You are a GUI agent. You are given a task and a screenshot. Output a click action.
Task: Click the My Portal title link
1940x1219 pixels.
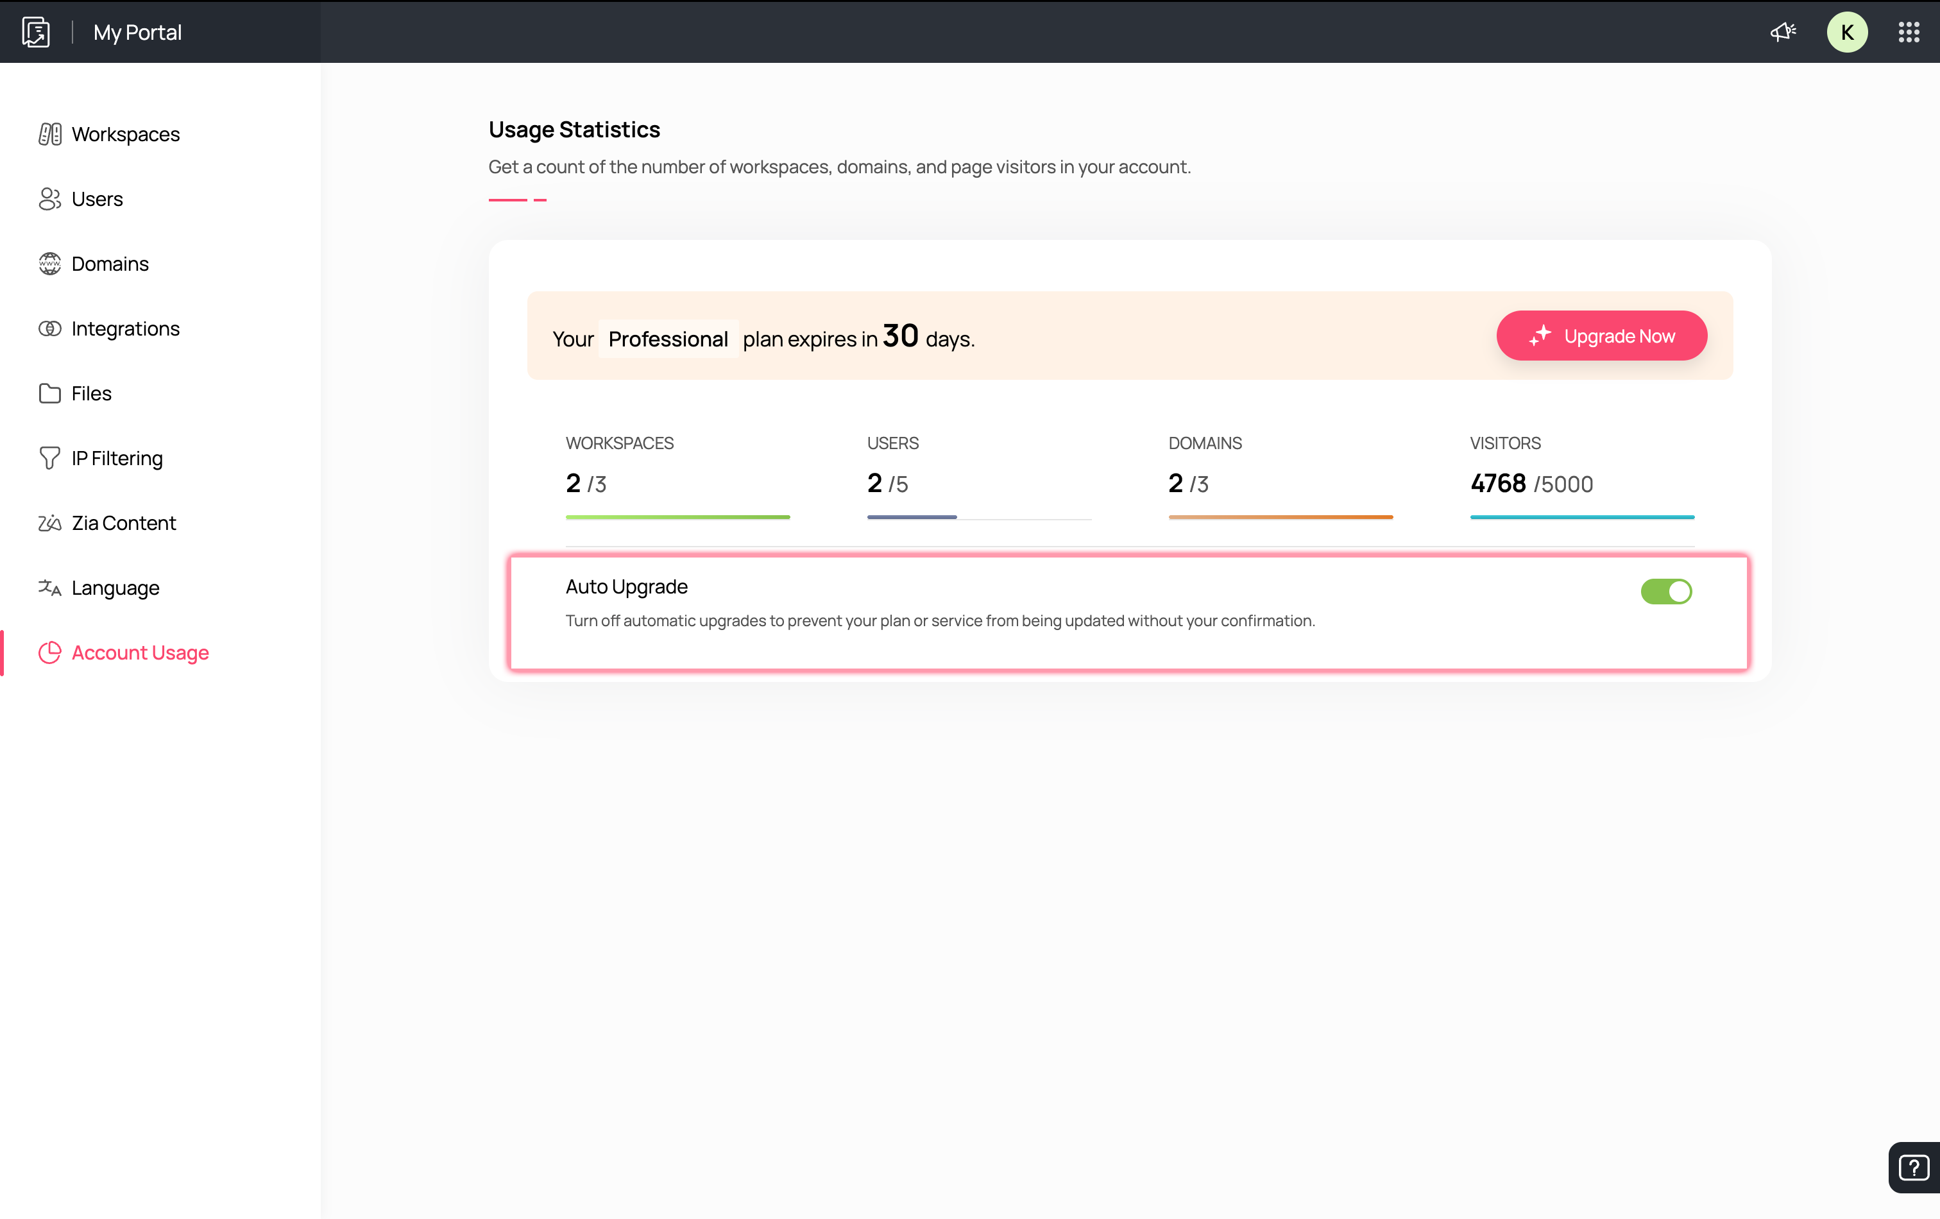tap(138, 32)
